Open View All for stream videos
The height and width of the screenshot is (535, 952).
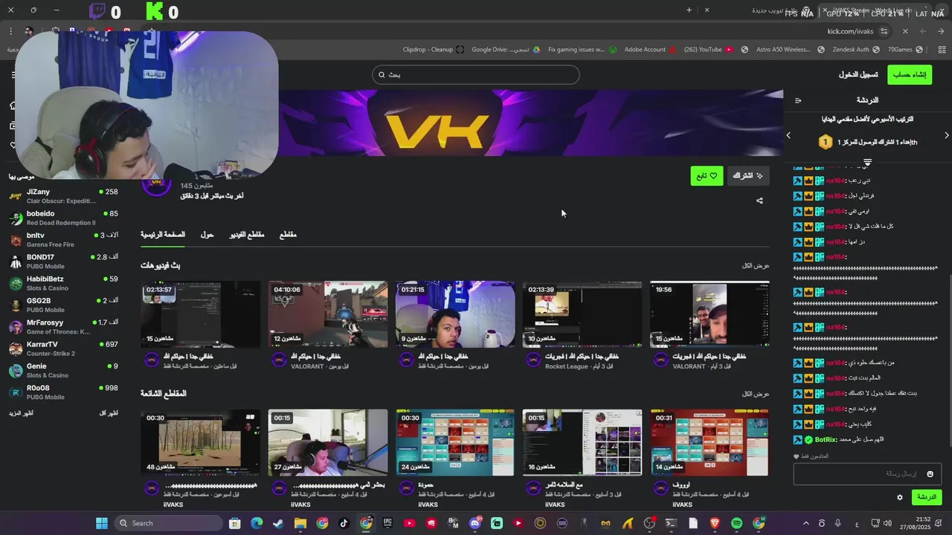point(756,265)
